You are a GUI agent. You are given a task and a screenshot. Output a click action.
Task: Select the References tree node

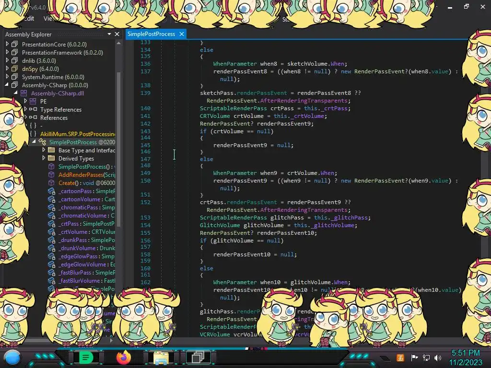point(54,118)
